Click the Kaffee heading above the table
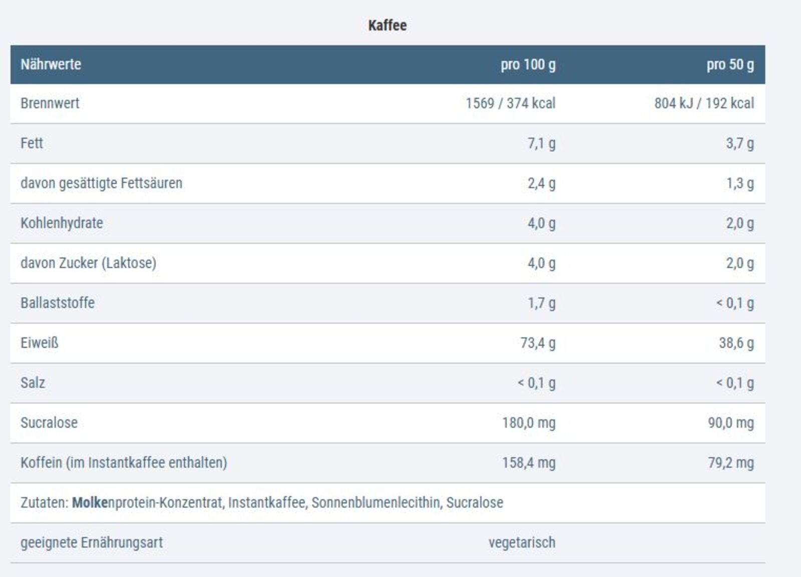Screen dimensions: 801x577 [x=387, y=26]
